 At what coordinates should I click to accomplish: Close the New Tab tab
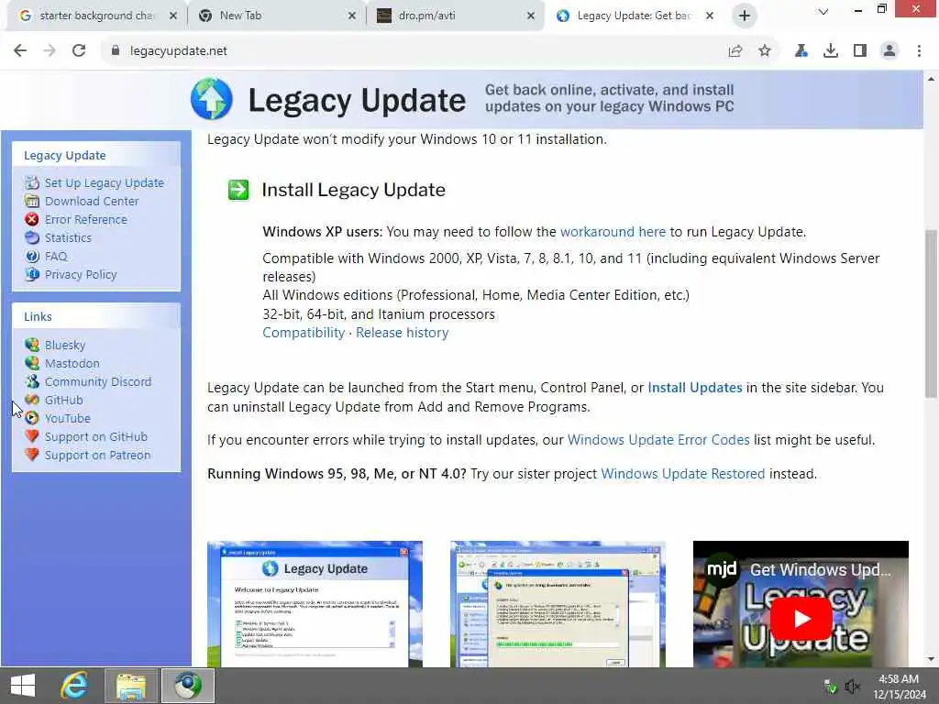click(351, 16)
